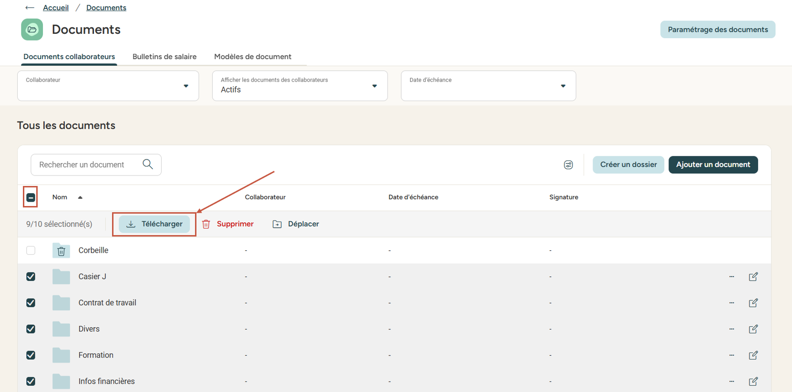This screenshot has height=392, width=792.
Task: Open the column filter settings icon
Action: coord(568,165)
